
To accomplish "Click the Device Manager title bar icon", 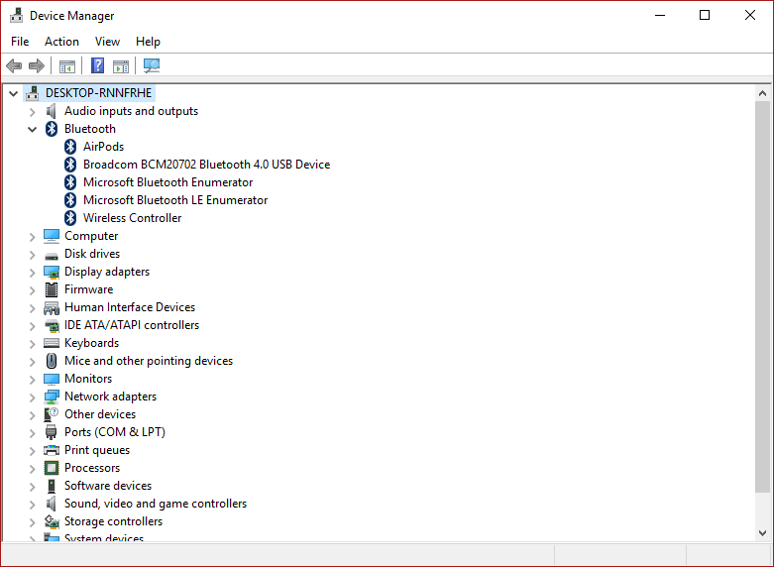I will 16,15.
